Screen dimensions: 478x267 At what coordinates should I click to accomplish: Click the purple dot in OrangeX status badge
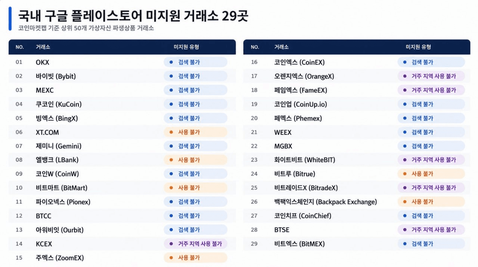pos(404,76)
